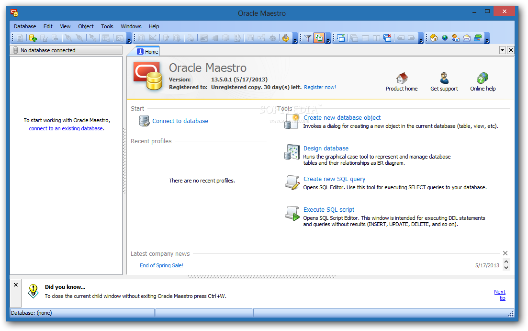Click the Design database link
The image size is (528, 331).
pos(326,148)
